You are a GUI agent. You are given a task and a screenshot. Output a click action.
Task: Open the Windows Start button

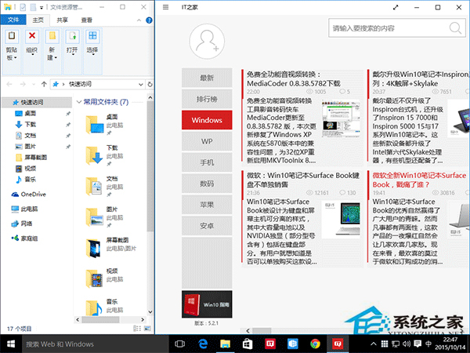click(11, 344)
